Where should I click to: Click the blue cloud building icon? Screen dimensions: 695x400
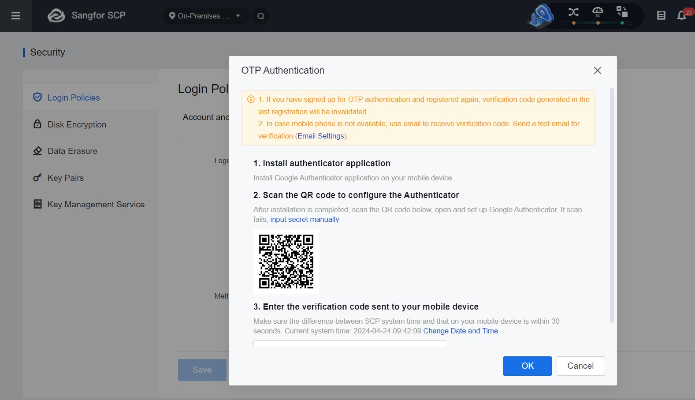point(541,16)
